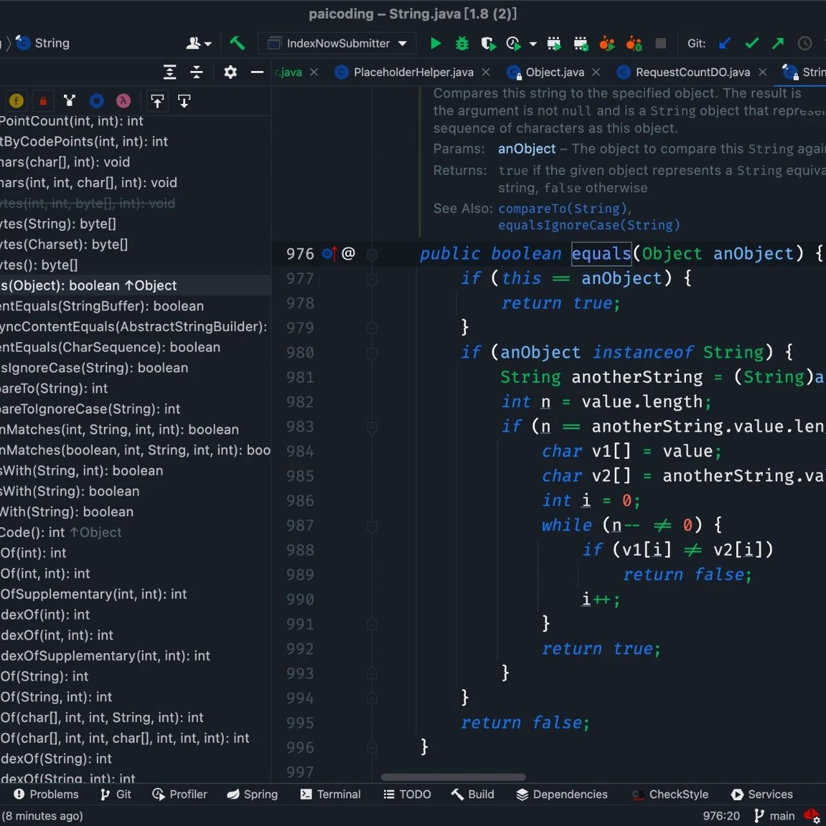
Task: Toggle Show Inherited members filter
Action: (x=70, y=101)
